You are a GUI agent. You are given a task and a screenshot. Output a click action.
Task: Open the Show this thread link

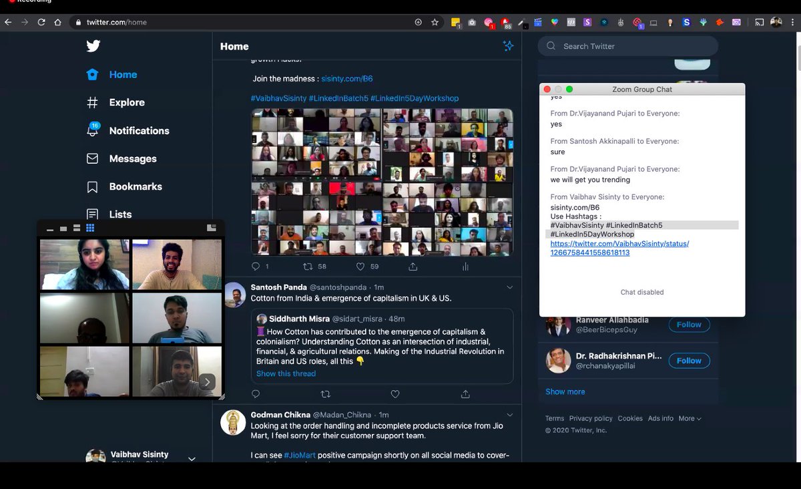coord(286,373)
